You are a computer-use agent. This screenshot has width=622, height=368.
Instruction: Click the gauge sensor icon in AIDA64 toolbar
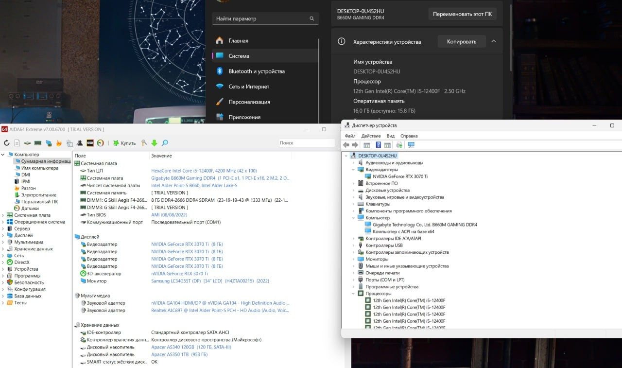click(100, 143)
